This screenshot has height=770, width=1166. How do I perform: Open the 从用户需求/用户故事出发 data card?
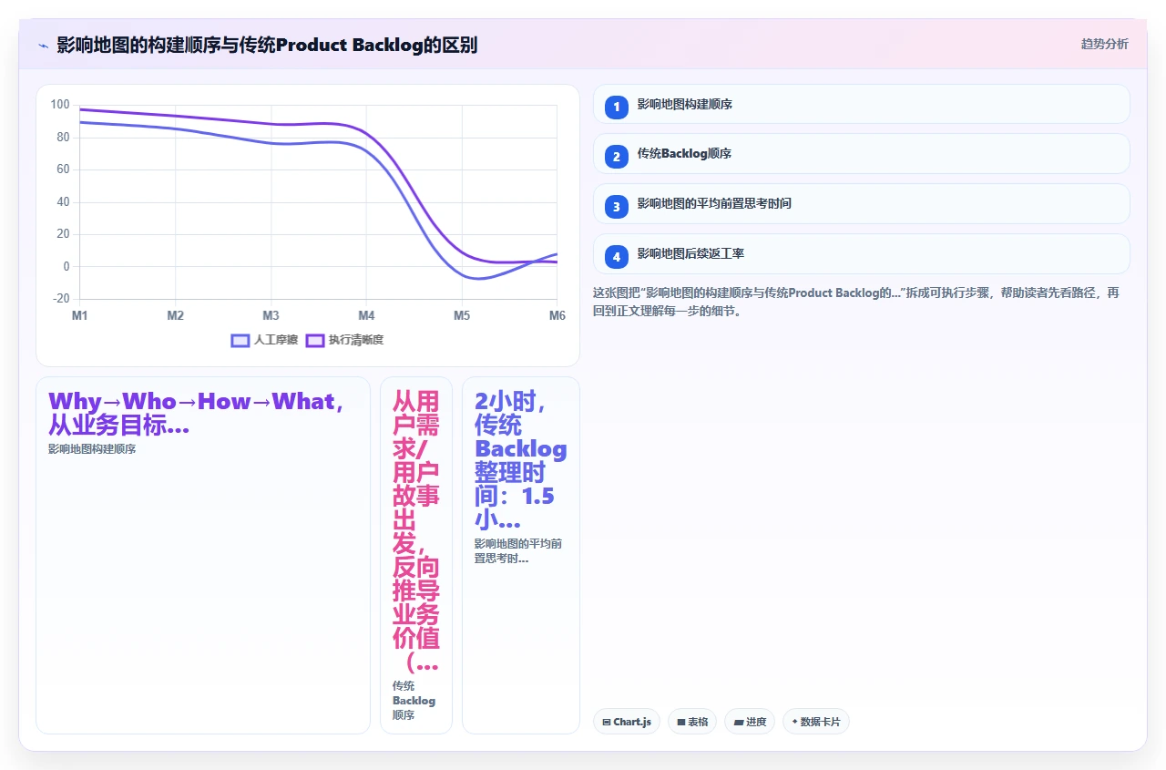[416, 555]
